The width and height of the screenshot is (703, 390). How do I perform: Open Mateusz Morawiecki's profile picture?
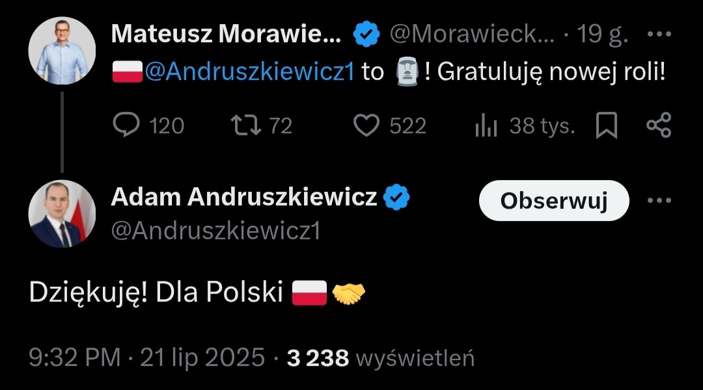pyautogui.click(x=62, y=51)
